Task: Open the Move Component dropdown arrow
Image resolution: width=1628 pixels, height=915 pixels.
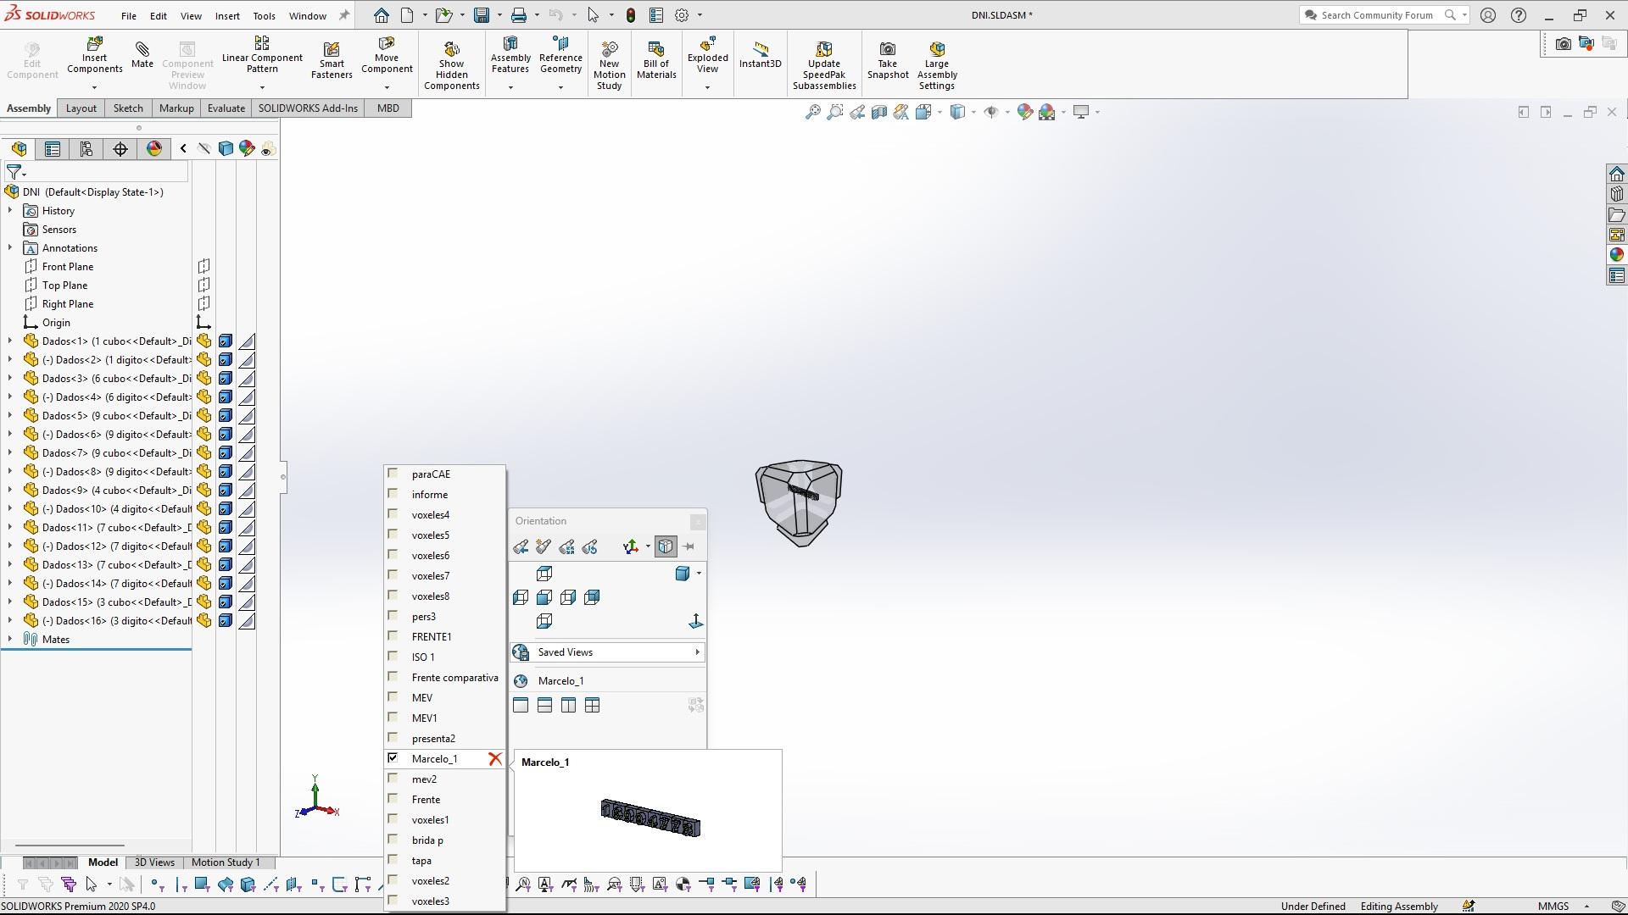Action: (387, 87)
